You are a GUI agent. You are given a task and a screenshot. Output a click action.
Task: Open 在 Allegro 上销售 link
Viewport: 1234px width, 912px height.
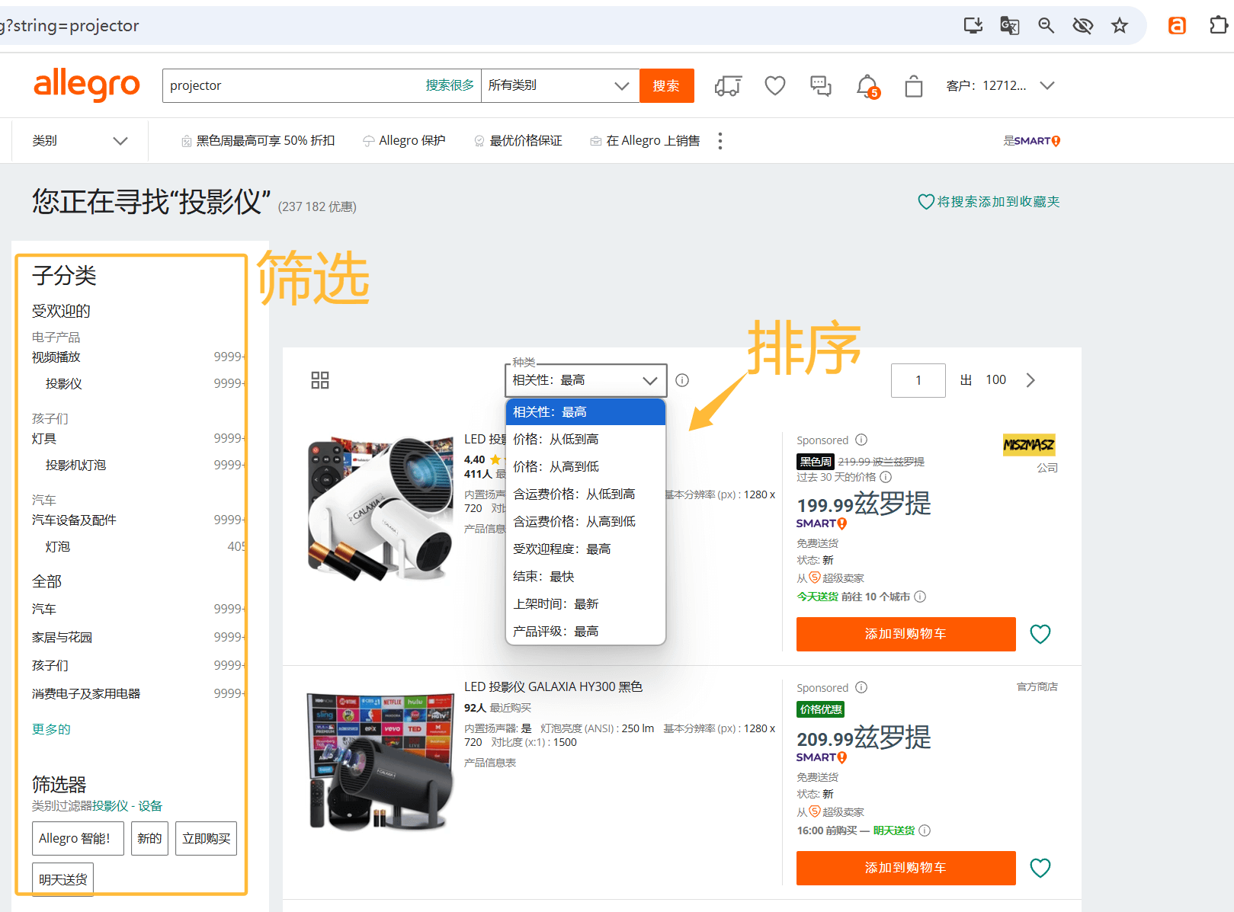click(x=645, y=141)
